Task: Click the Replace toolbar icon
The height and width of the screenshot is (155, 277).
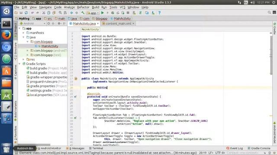Action: (65, 12)
